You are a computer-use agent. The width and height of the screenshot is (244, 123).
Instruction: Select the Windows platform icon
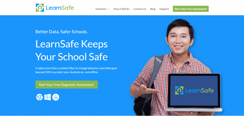coord(47,97)
